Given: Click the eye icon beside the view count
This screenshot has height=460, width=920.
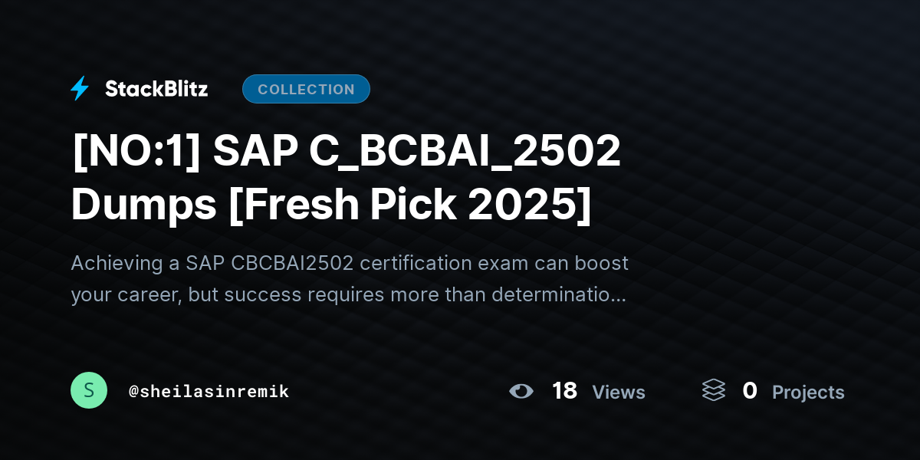Looking at the screenshot, I should [x=521, y=391].
